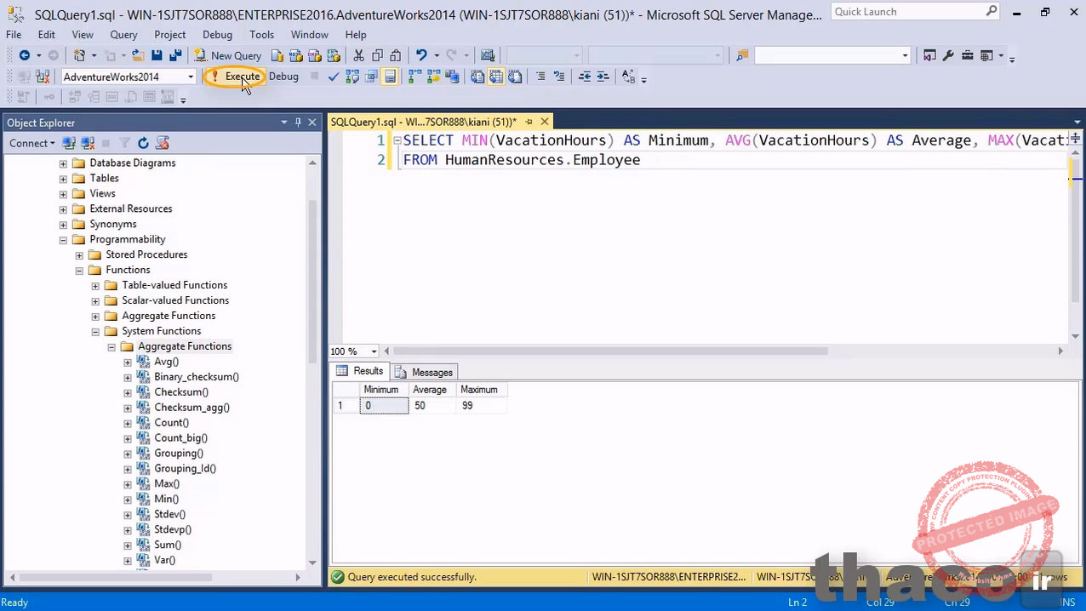Toggle pin on SQLQuery1.sql tab
Viewport: 1086px width, 611px height.
pyautogui.click(x=529, y=123)
